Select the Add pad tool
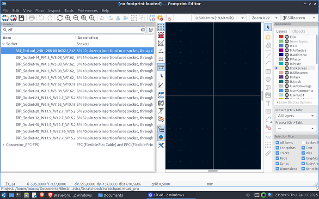 coord(268,37)
